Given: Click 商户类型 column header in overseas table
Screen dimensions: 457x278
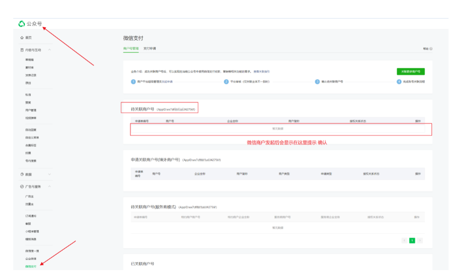Looking at the screenshot, I should point(284,174).
